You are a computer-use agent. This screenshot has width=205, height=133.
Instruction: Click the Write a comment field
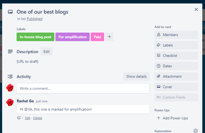click(83, 88)
